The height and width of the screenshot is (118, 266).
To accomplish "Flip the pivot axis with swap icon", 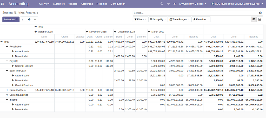I will [23, 19].
